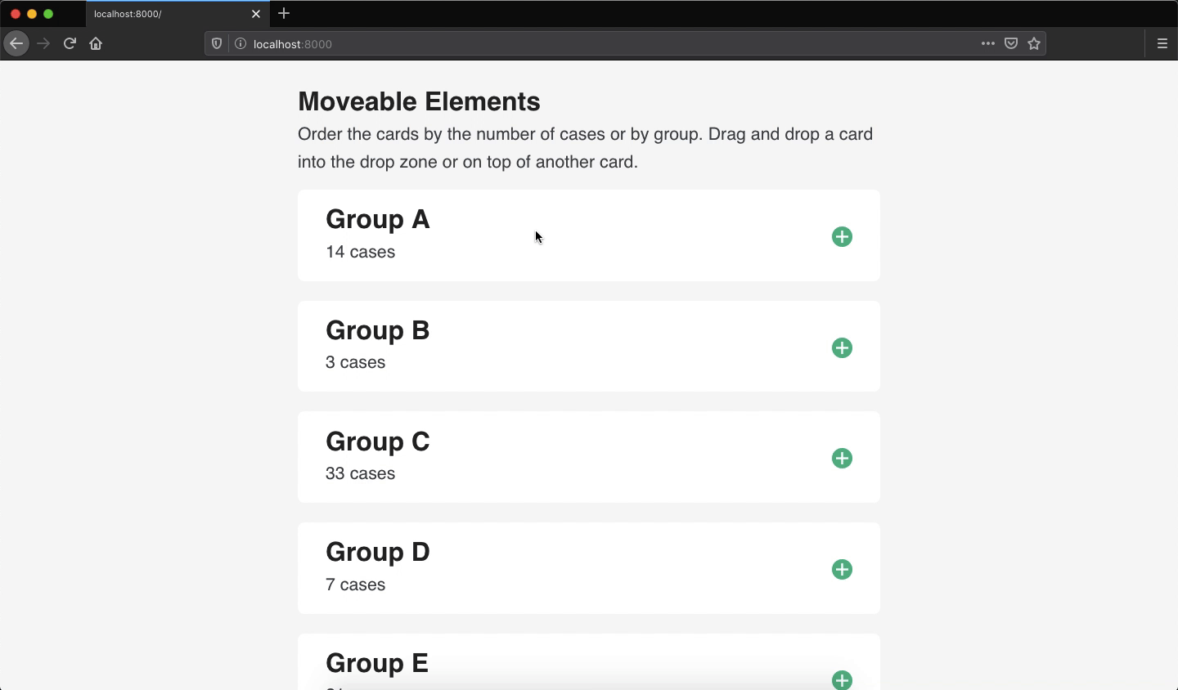The image size is (1178, 690).
Task: Close the localhost:8000 tab
Action: coord(256,14)
